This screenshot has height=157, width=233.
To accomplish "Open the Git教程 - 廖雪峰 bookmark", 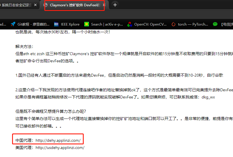I will pos(30,24).
